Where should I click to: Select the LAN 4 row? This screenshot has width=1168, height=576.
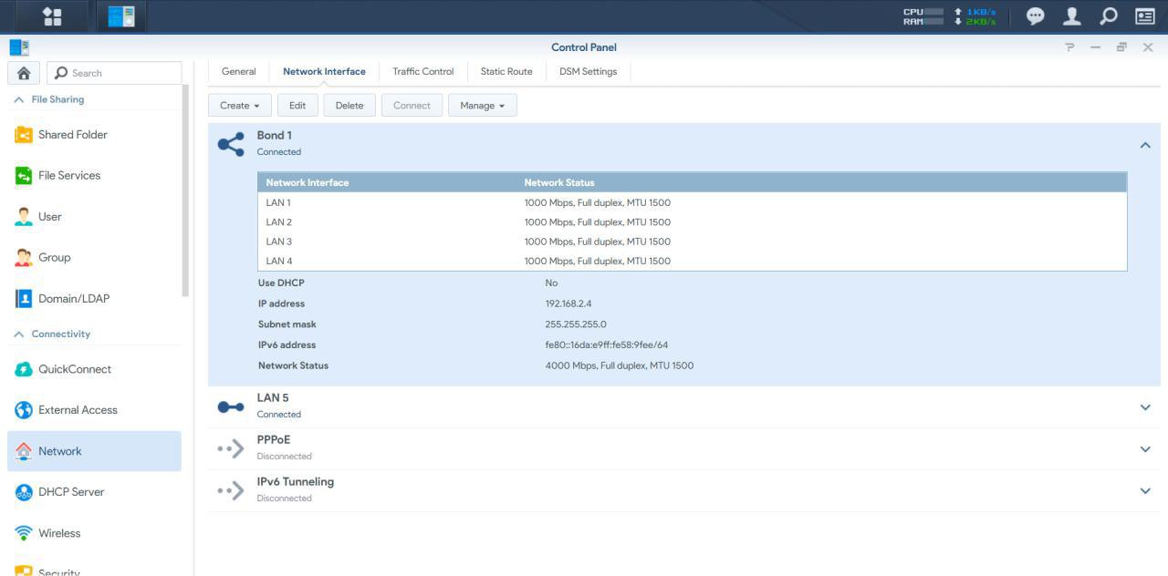coord(693,261)
